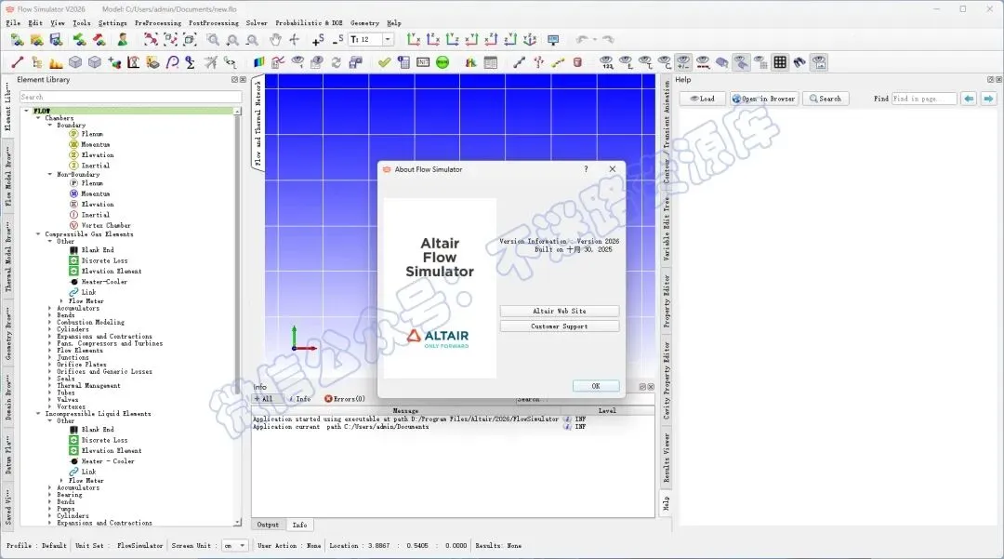Click the Search button in Help panel
This screenshot has width=1004, height=559.
(826, 99)
